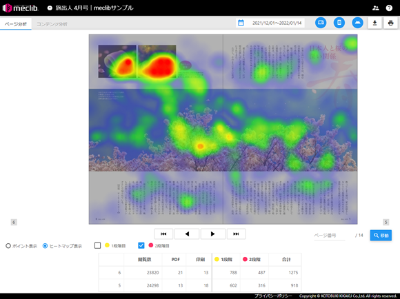Click the 印刷 column header
This screenshot has width=400, height=299.
coord(200,260)
